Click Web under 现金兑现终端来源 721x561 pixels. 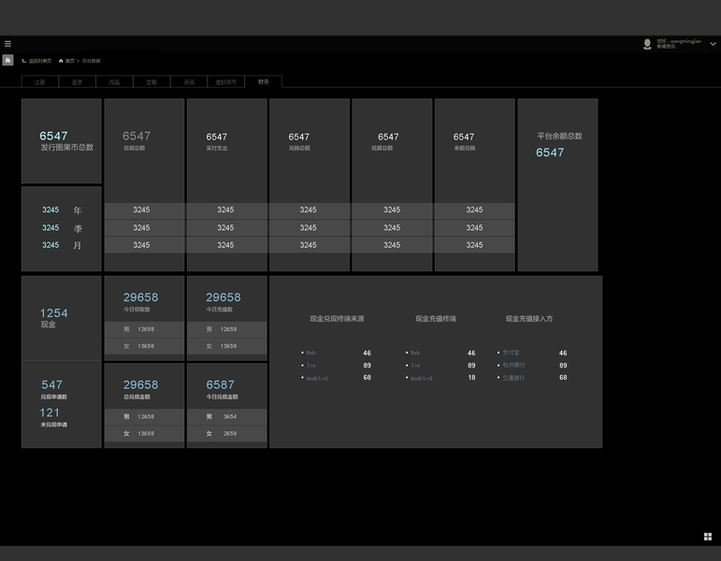[x=310, y=353]
